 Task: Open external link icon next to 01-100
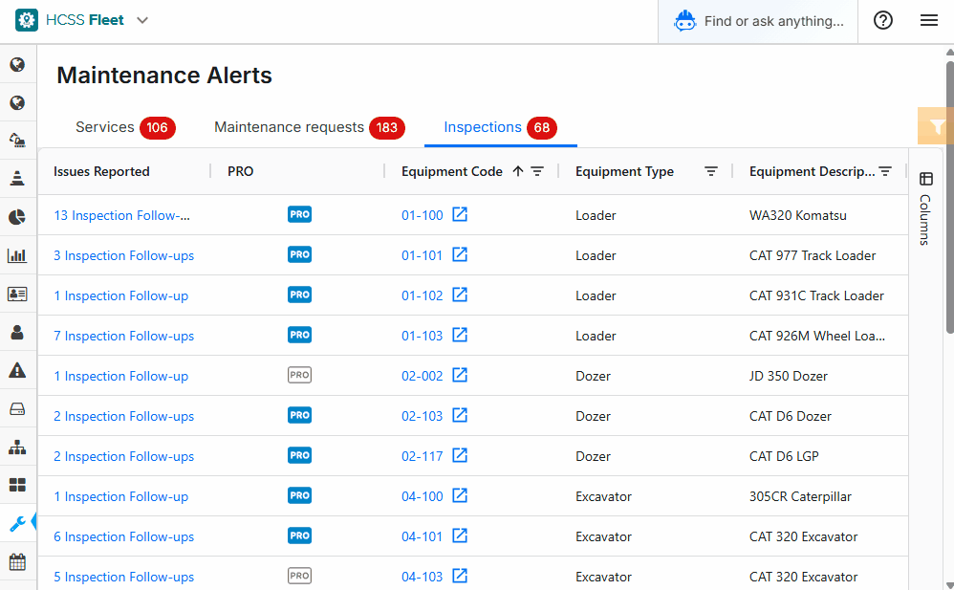pyautogui.click(x=460, y=215)
